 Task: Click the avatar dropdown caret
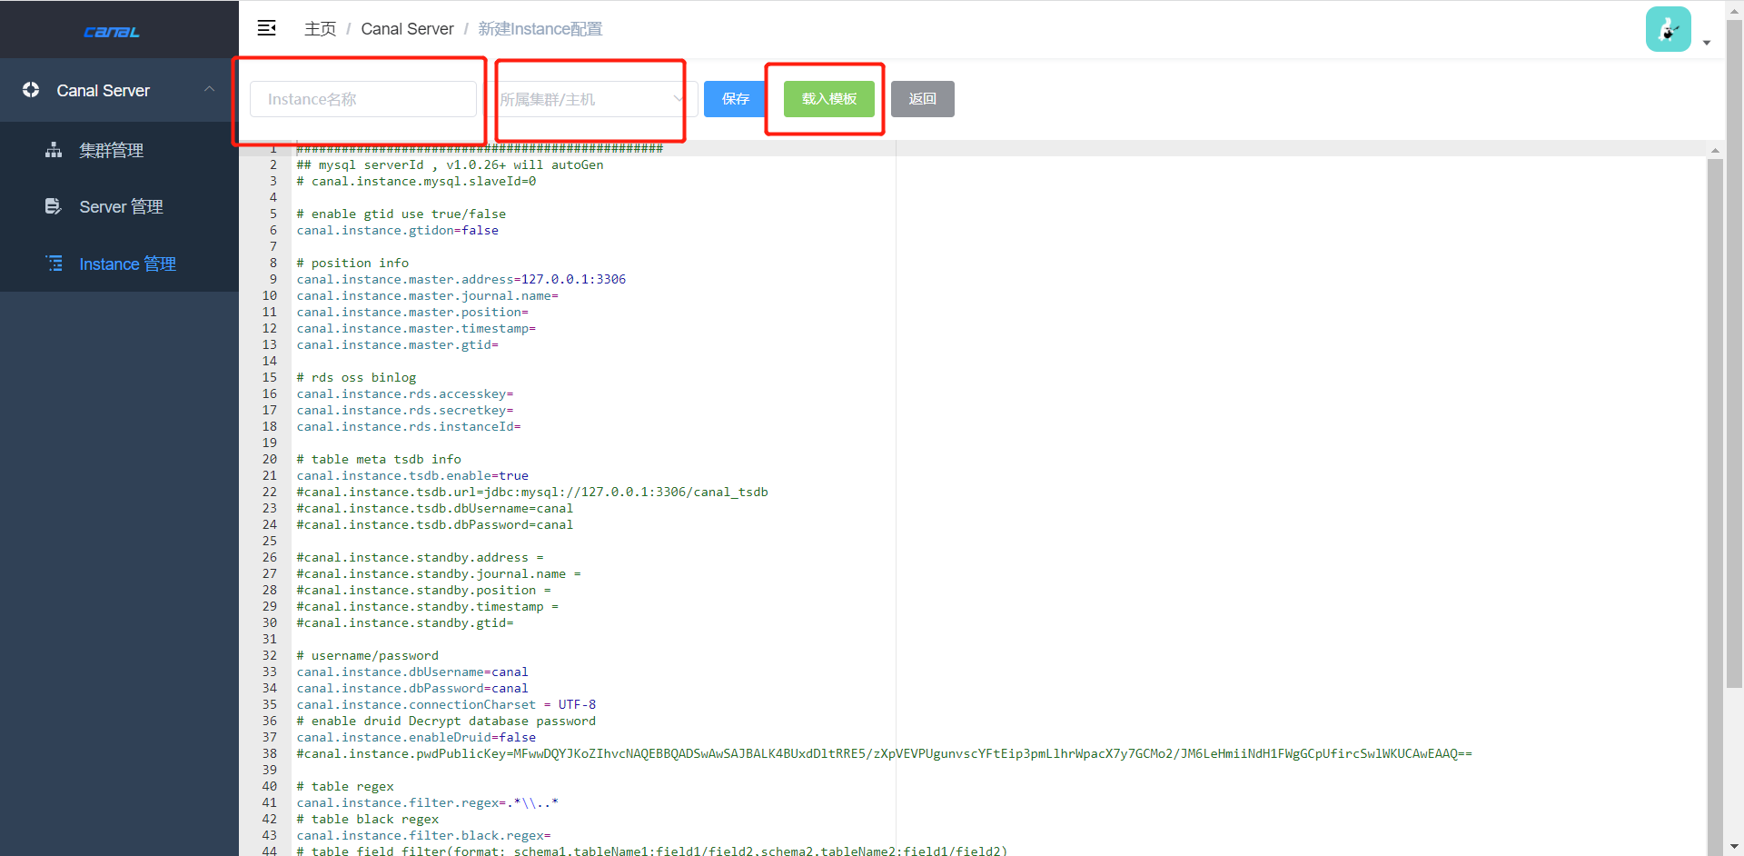click(1707, 43)
